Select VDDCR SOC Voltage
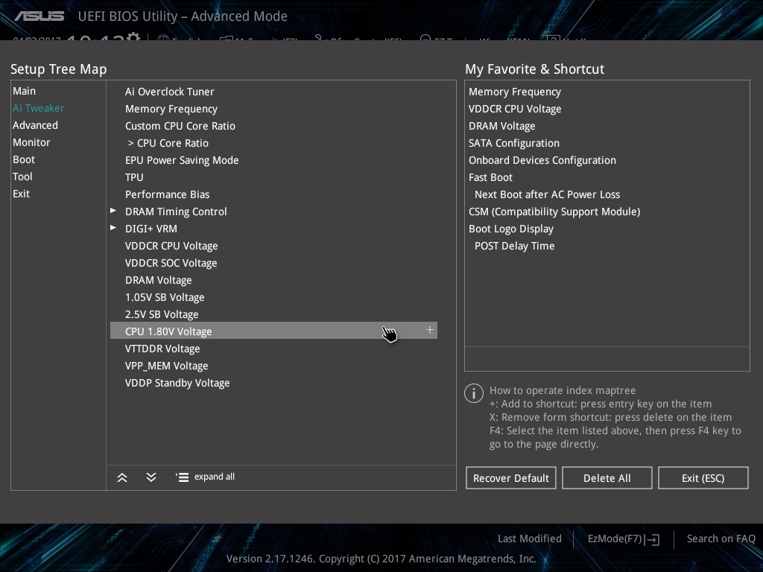 [x=171, y=263]
